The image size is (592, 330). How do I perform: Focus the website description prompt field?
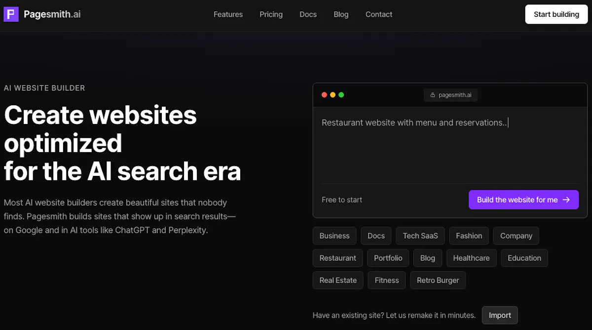(450, 145)
